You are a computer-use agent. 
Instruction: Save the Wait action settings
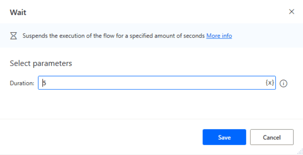click(x=224, y=137)
